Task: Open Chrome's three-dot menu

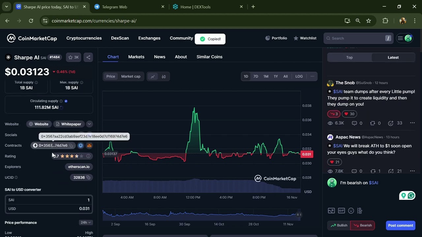Action: click(414, 21)
